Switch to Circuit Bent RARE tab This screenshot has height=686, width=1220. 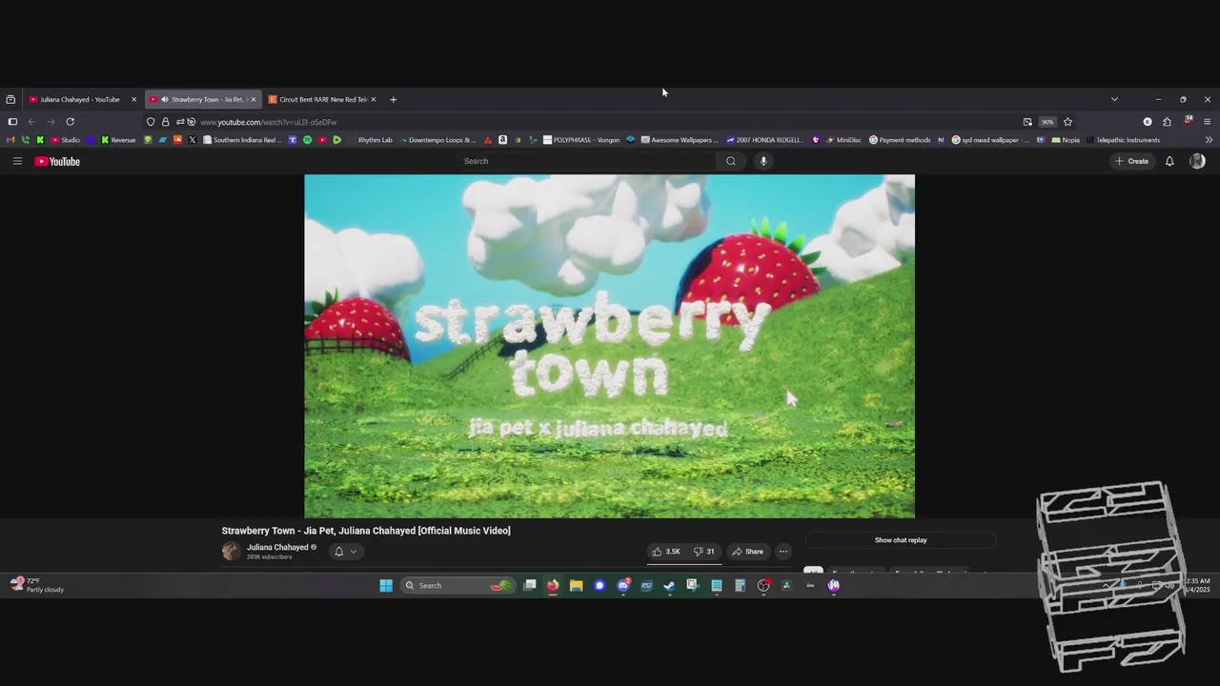(322, 99)
